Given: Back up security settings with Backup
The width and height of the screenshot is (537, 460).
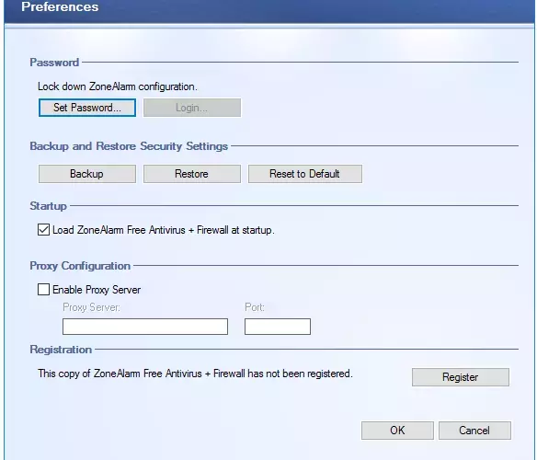Looking at the screenshot, I should click(87, 174).
